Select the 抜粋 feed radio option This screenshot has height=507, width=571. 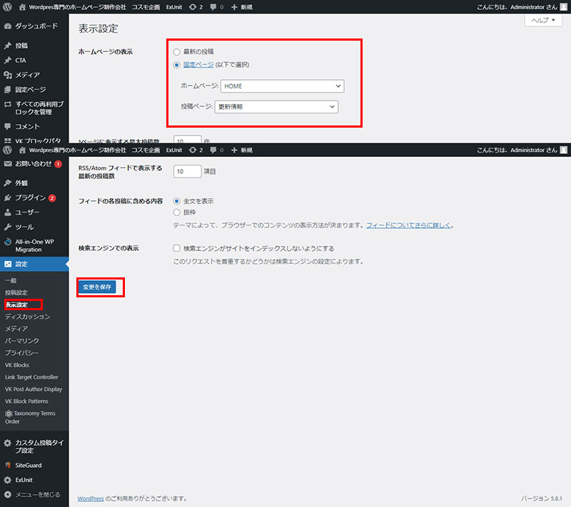click(176, 212)
